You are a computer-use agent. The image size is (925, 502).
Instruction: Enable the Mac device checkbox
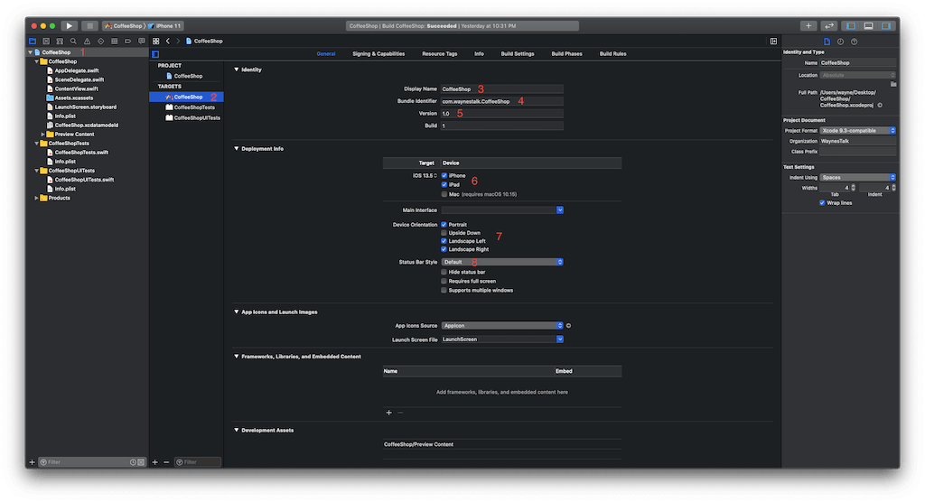[x=444, y=194]
